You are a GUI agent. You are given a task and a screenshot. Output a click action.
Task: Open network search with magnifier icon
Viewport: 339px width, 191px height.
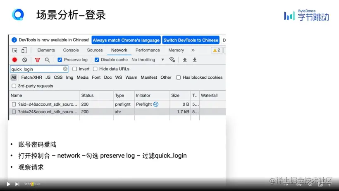tap(47, 60)
